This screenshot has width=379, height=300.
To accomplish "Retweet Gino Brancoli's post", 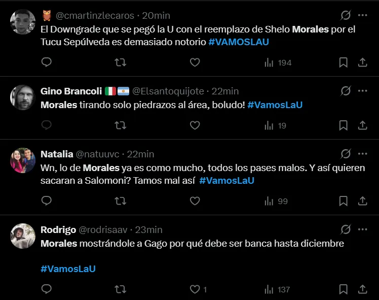I will point(121,125).
